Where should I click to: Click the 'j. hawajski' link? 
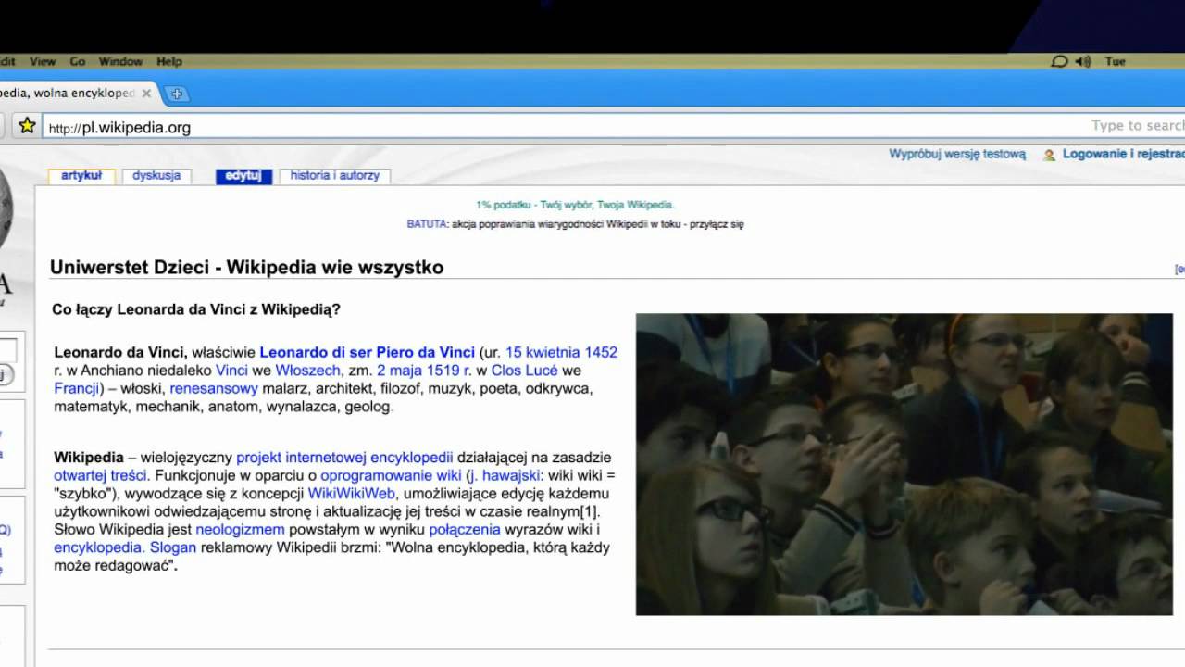click(x=504, y=475)
